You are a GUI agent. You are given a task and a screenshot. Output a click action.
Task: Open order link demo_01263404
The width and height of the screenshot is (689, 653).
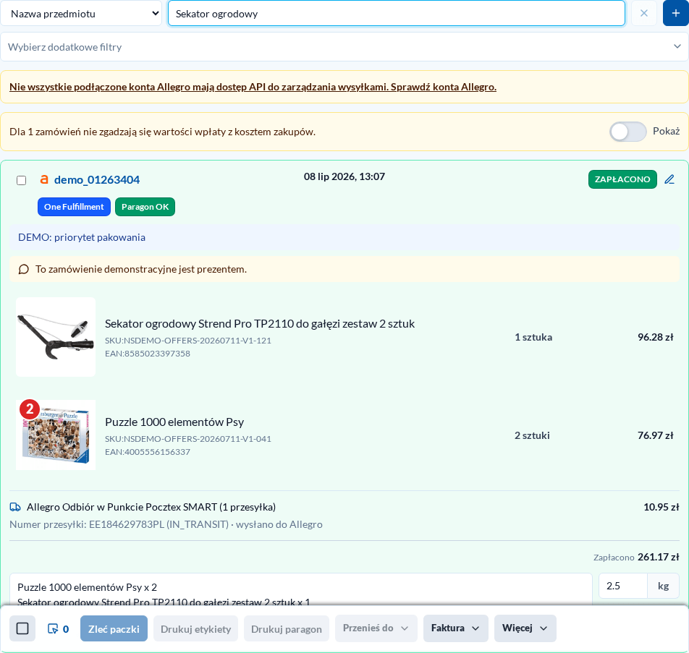click(97, 179)
